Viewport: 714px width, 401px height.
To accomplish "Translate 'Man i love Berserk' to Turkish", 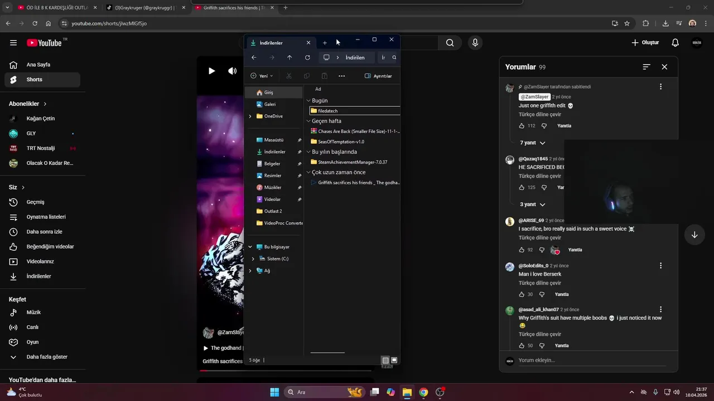I will (x=539, y=283).
